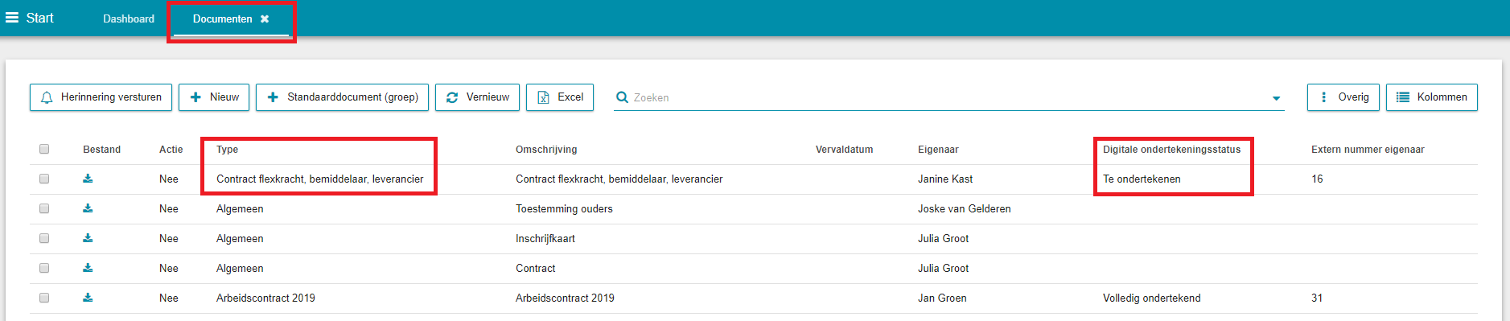The width and height of the screenshot is (1510, 321).
Task: Switch to the Dashboard tab
Action: click(x=129, y=19)
